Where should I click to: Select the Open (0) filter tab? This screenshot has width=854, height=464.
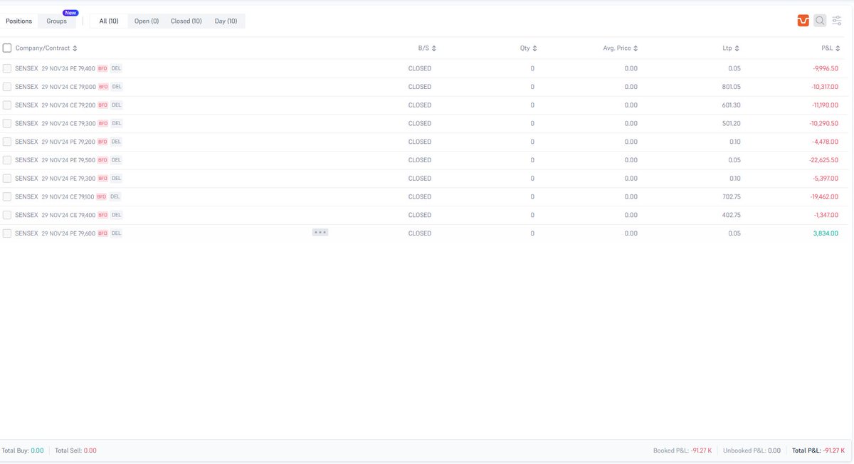click(147, 21)
